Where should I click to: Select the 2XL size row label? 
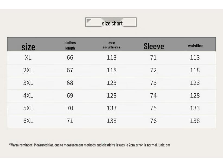pyautogui.click(x=28, y=70)
